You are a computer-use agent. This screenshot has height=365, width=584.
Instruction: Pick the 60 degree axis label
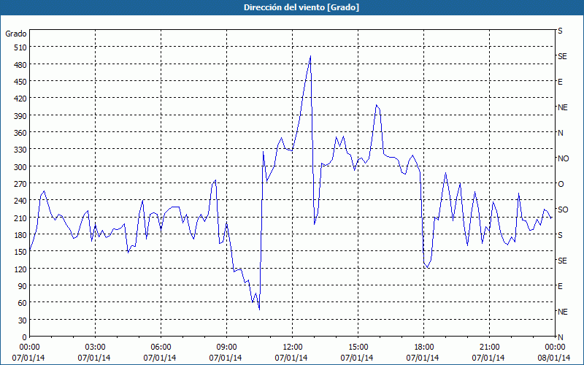[x=23, y=303]
